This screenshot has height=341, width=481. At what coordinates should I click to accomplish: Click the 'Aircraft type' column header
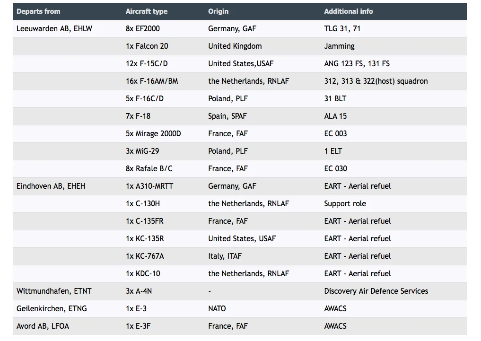tap(146, 12)
